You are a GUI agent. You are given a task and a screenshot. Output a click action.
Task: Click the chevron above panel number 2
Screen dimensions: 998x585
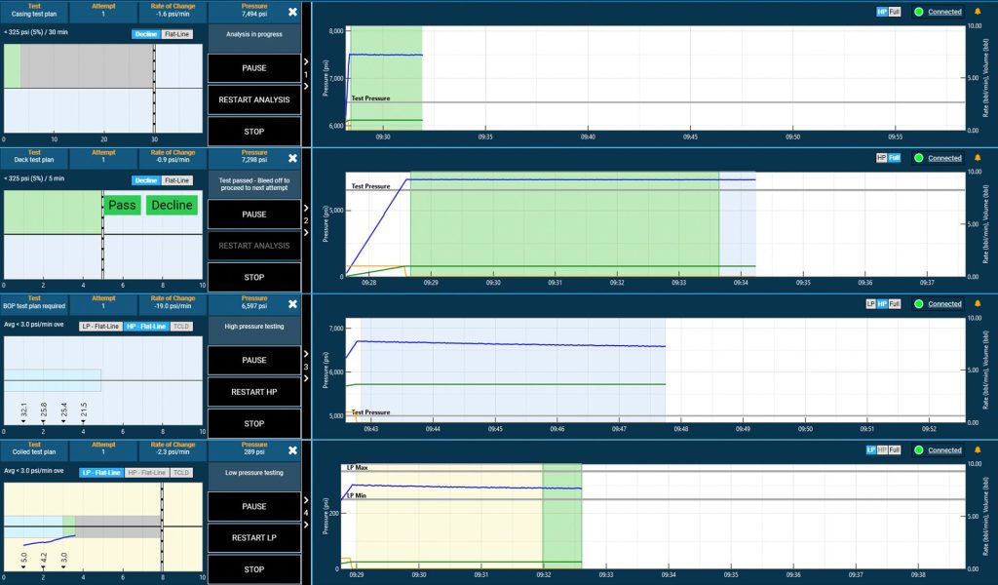[306, 208]
